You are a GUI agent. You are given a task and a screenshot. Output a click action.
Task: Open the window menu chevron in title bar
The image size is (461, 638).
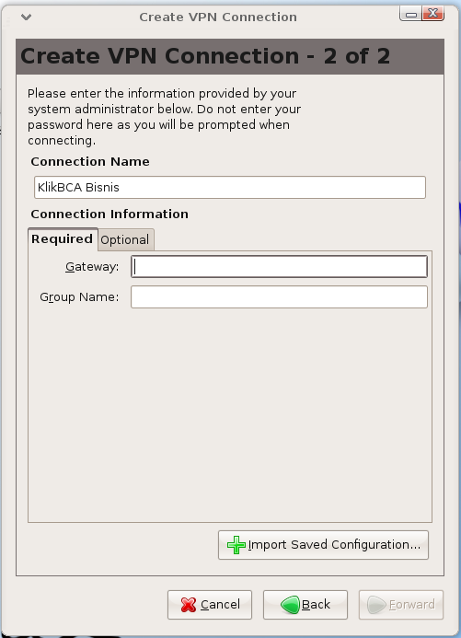pos(26,17)
